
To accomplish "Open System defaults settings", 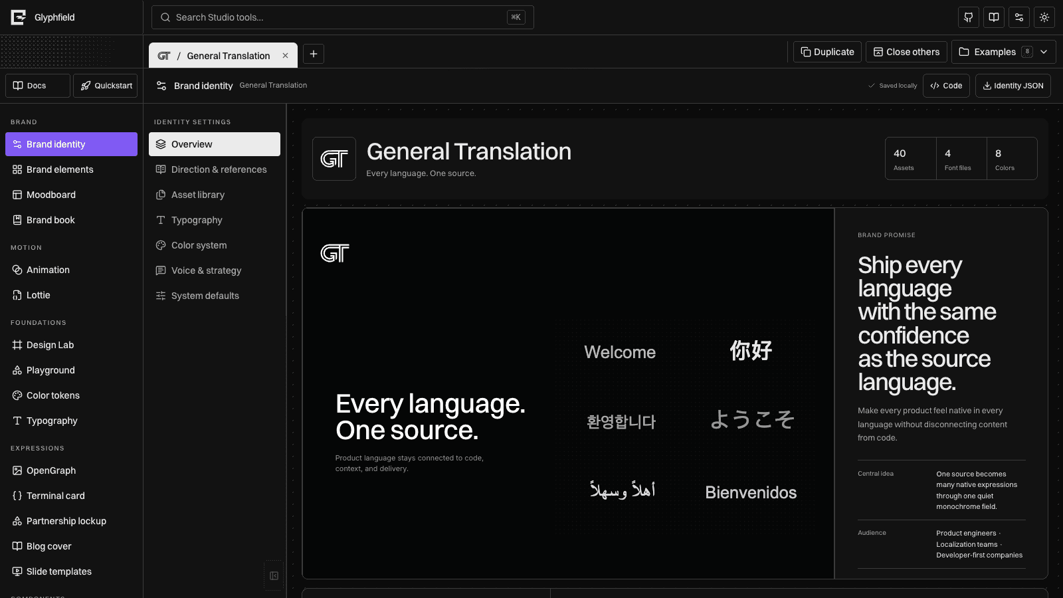I will (x=215, y=296).
